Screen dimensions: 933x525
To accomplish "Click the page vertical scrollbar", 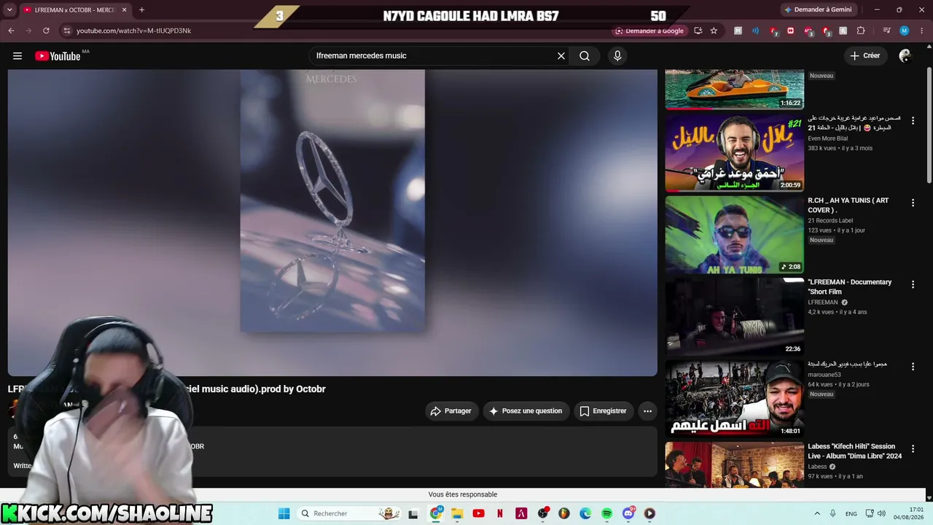I will (929, 124).
